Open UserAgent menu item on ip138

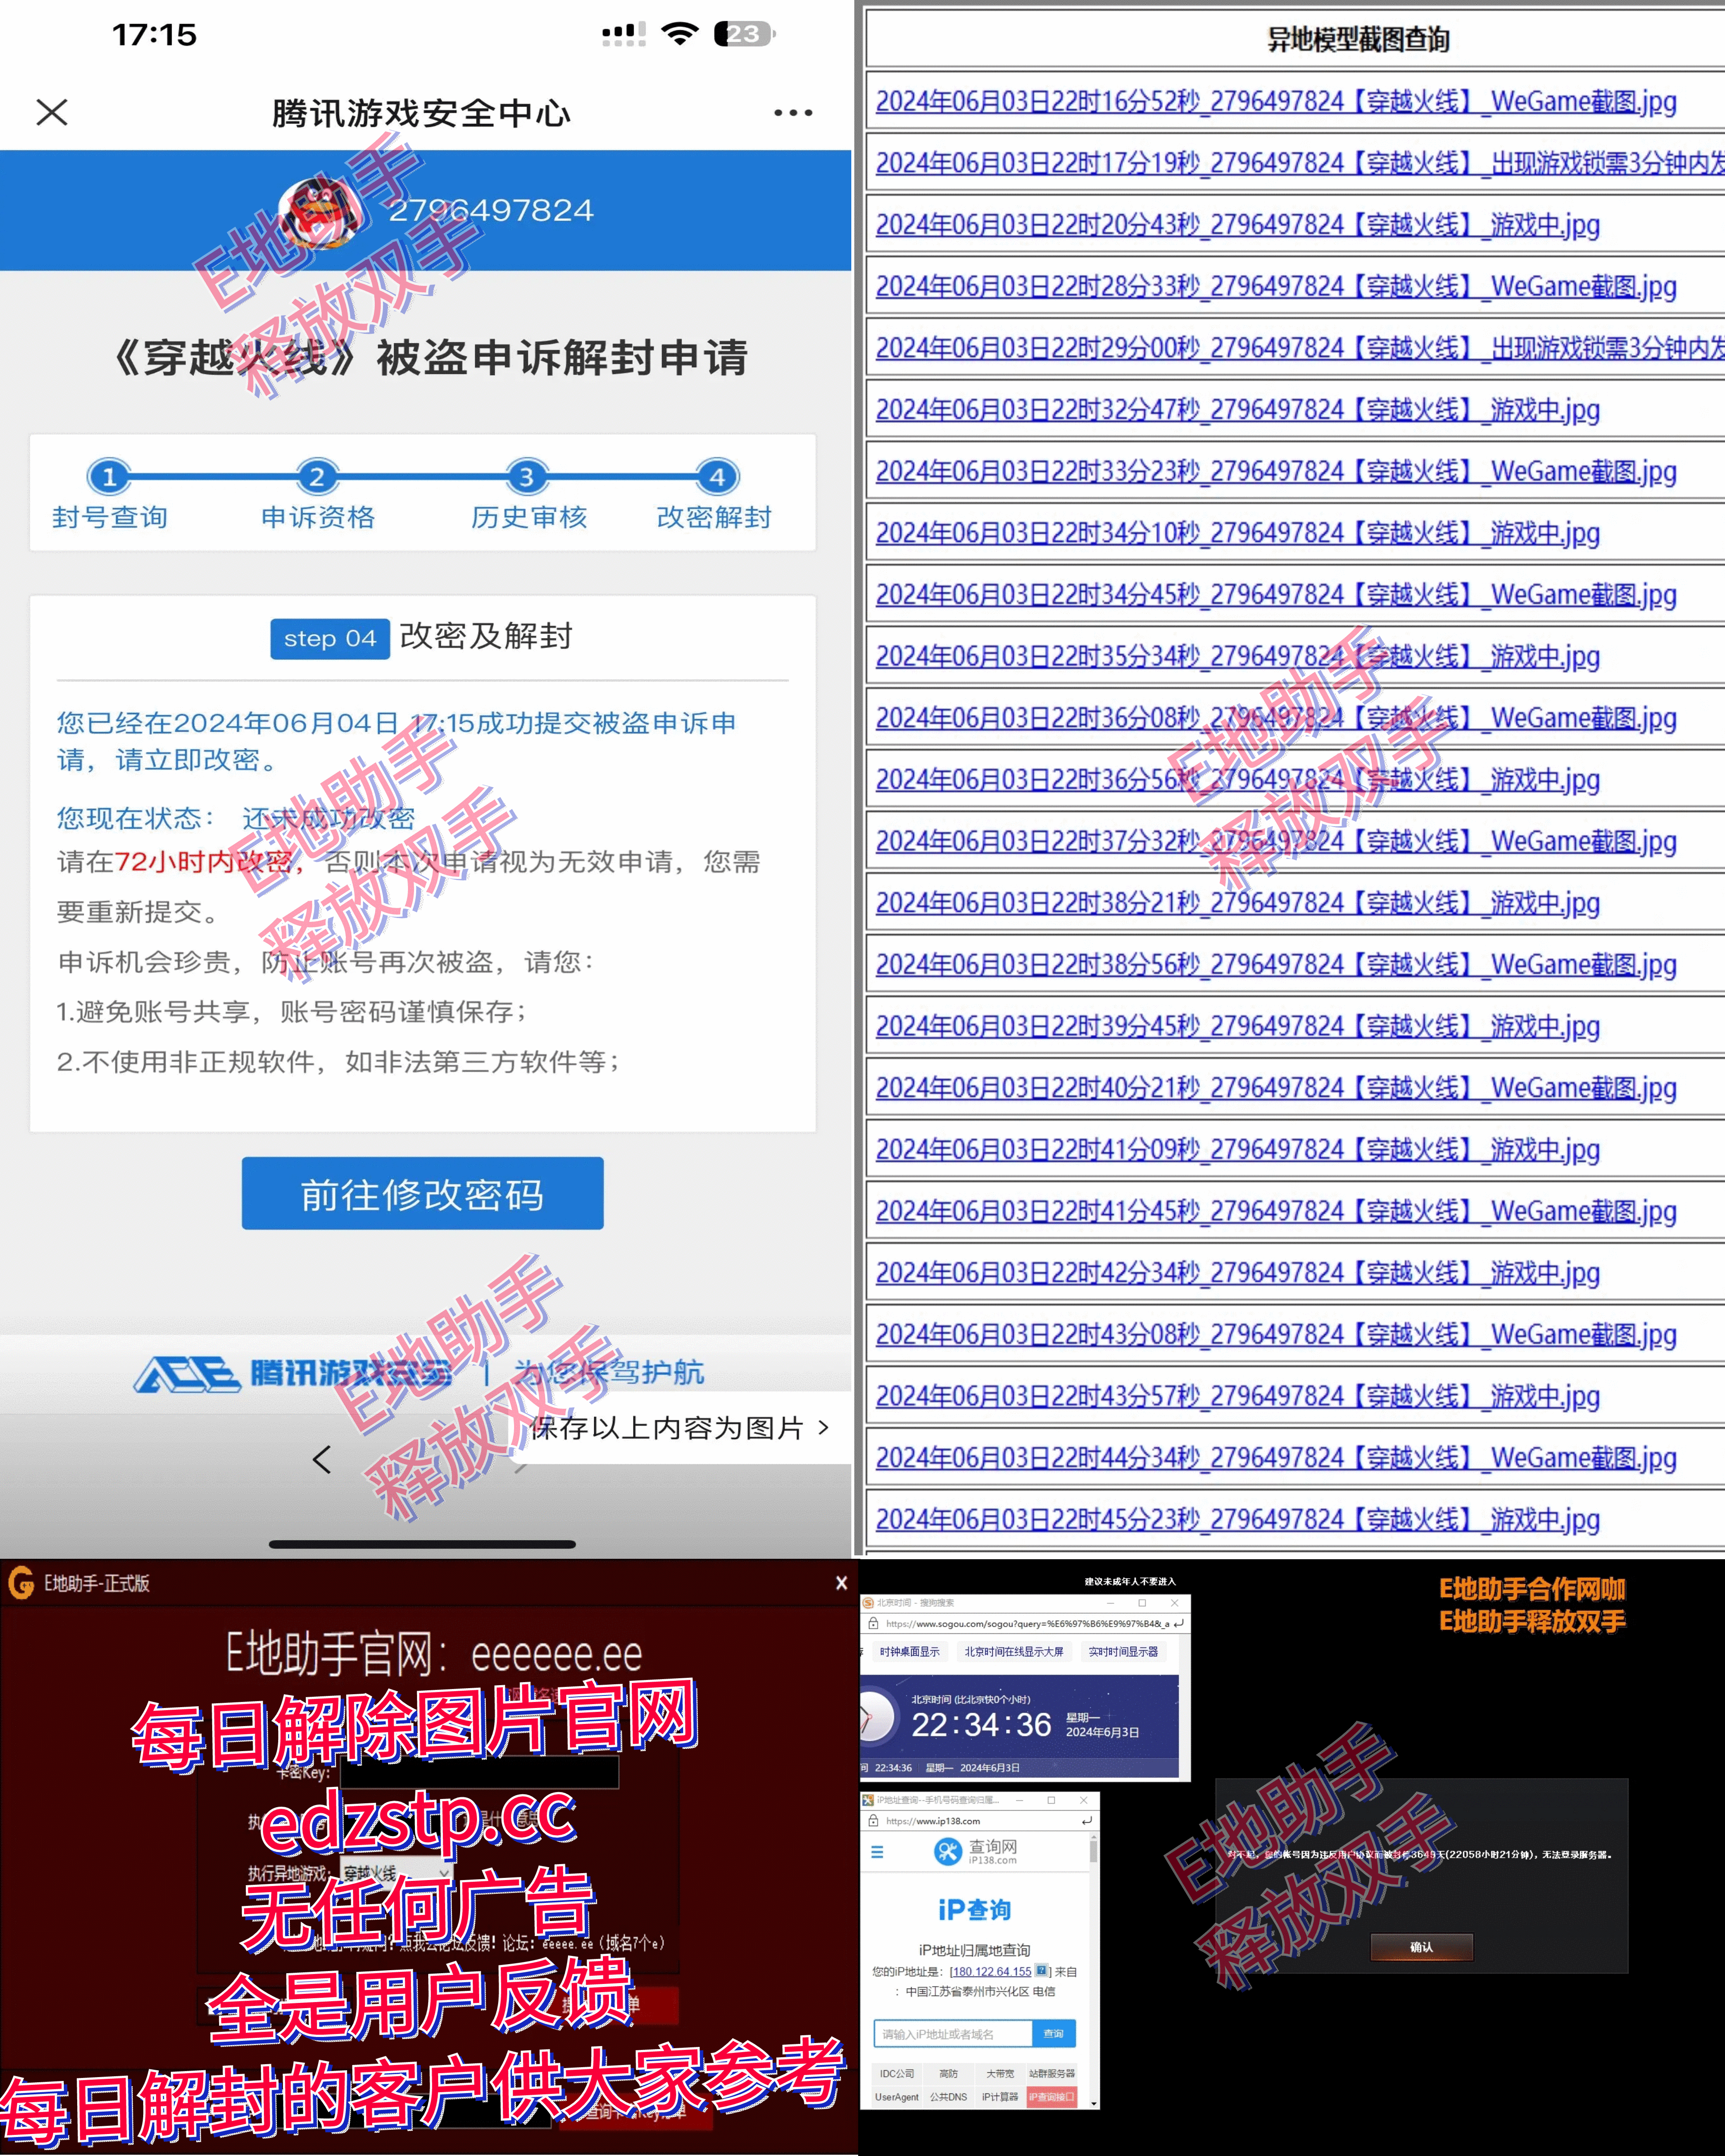pos(897,2097)
